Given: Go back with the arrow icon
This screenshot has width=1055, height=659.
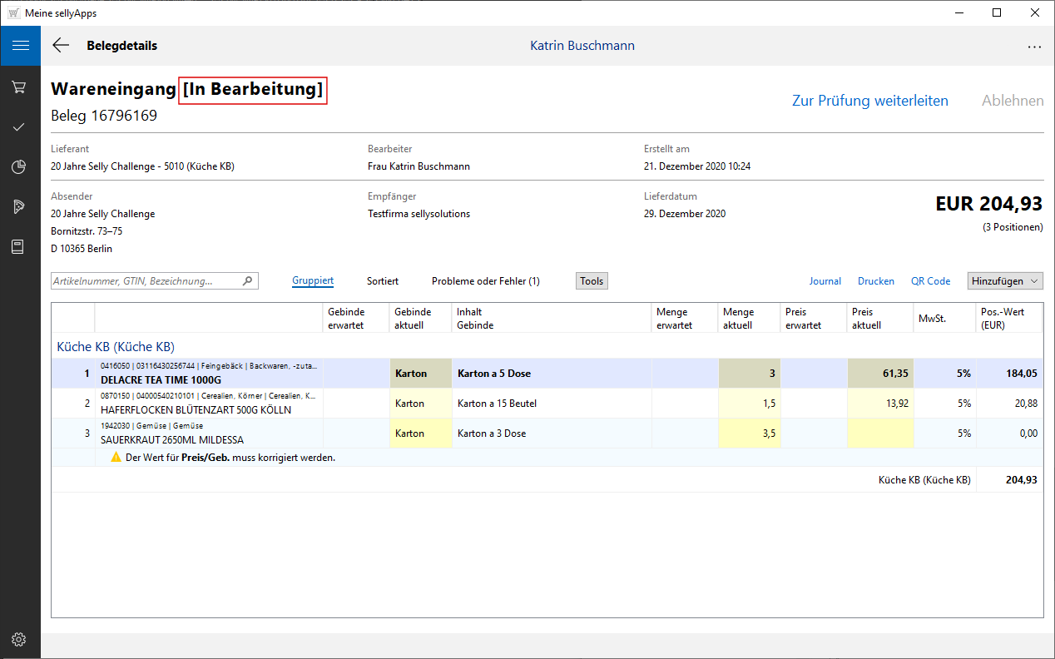Looking at the screenshot, I should [x=61, y=46].
